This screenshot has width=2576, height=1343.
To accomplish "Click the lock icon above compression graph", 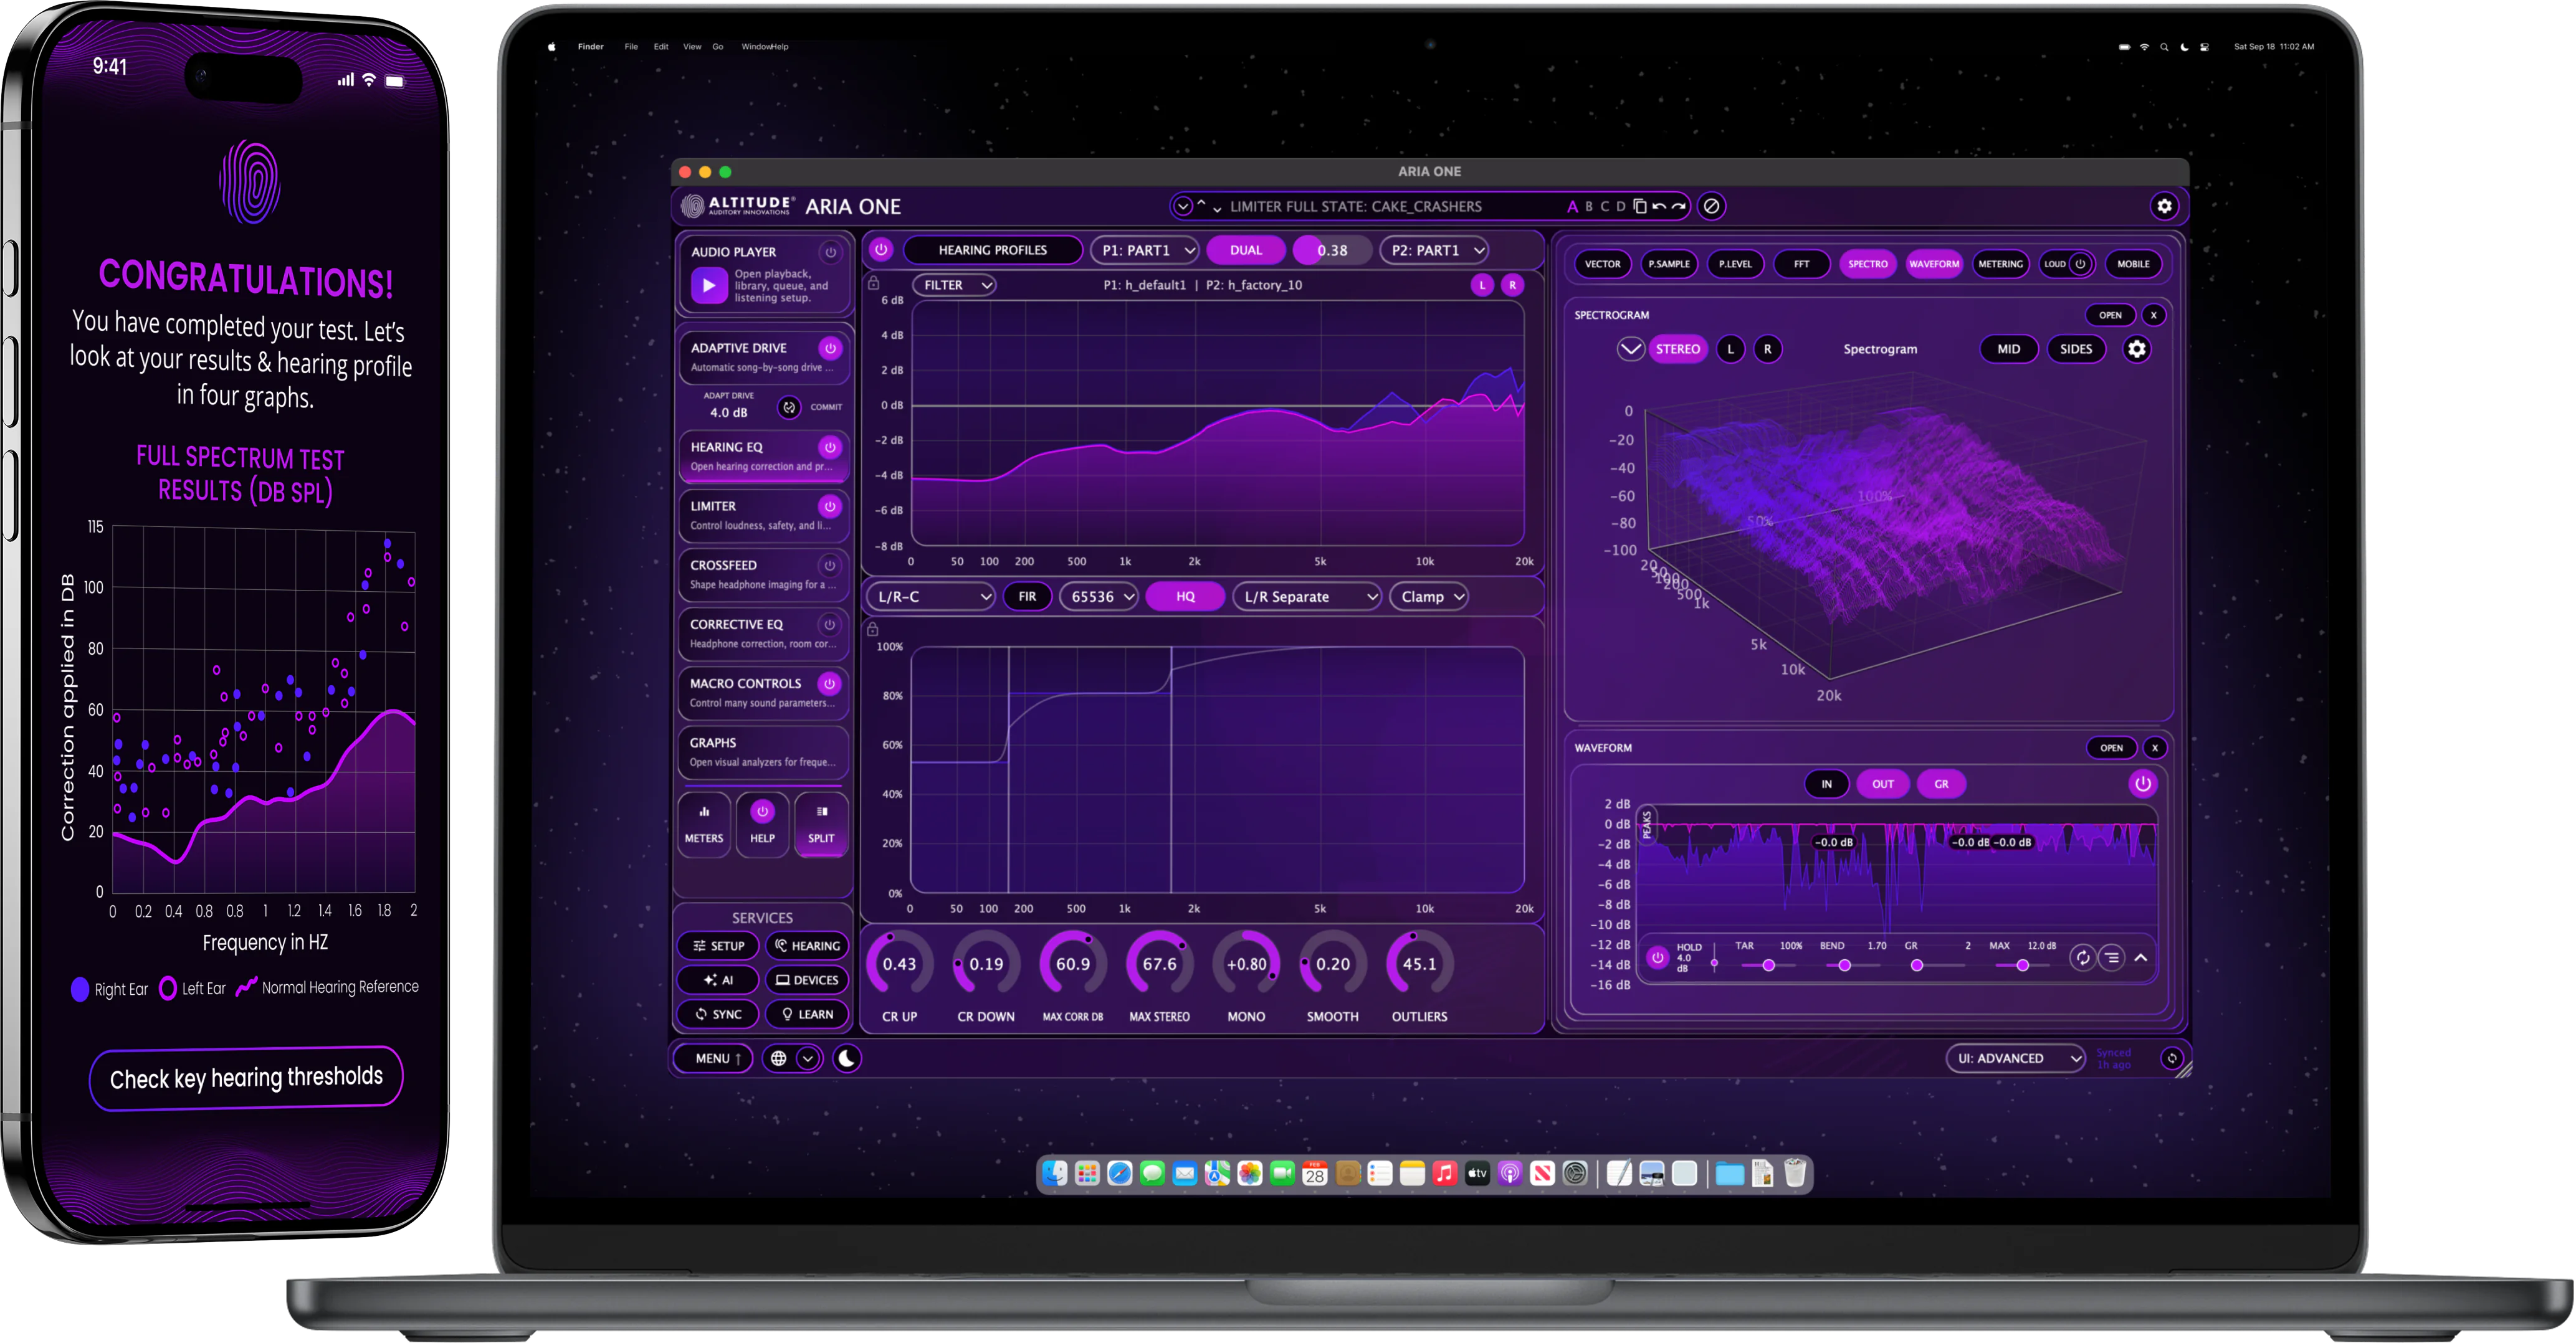I will pyautogui.click(x=872, y=629).
